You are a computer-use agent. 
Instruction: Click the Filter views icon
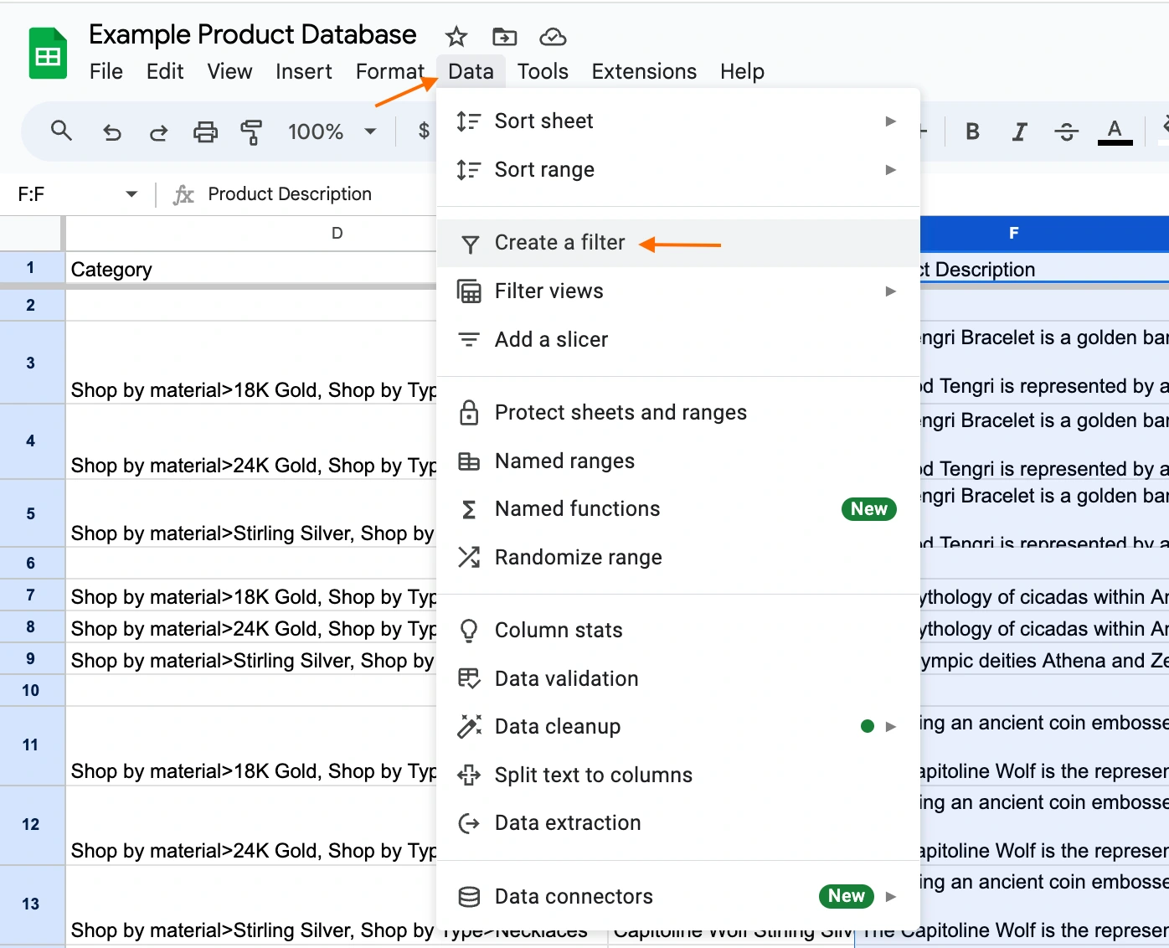(469, 291)
